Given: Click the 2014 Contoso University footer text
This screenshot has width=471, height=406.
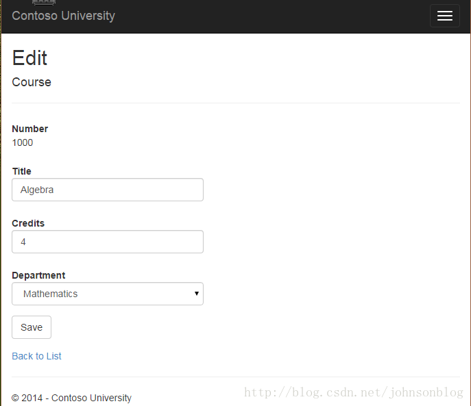Looking at the screenshot, I should [71, 398].
